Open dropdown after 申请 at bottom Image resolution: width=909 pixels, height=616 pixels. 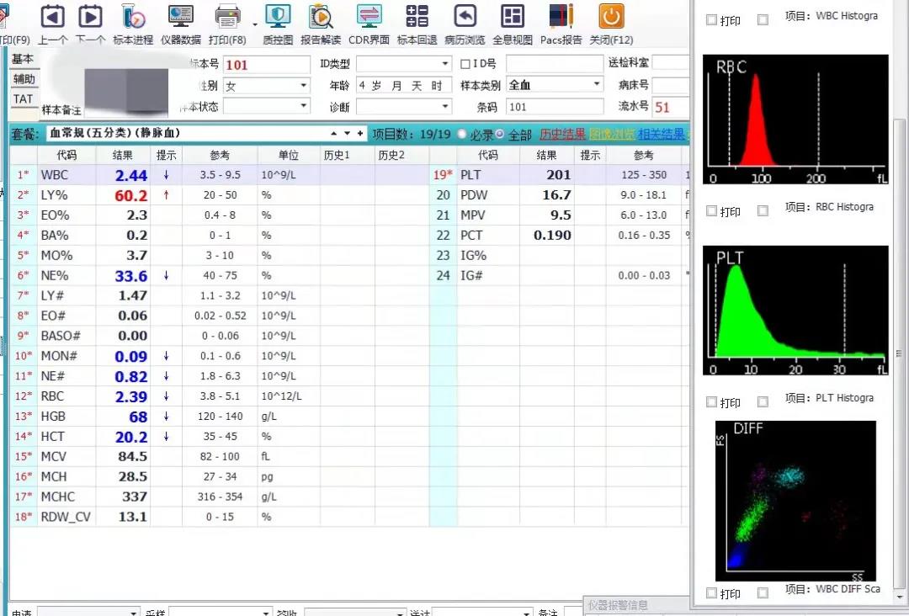(x=134, y=612)
